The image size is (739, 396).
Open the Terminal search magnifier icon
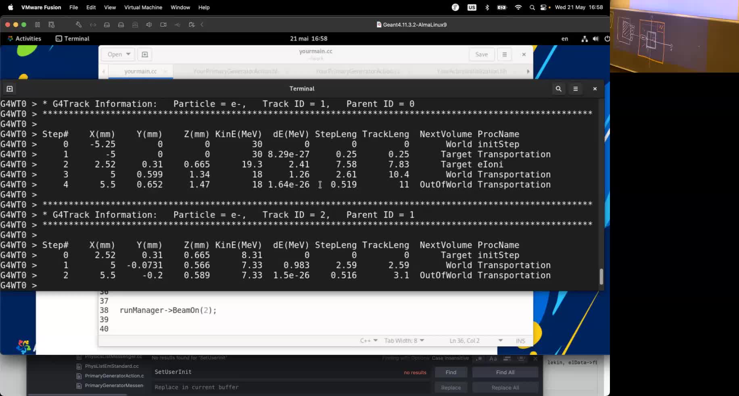[558, 88]
